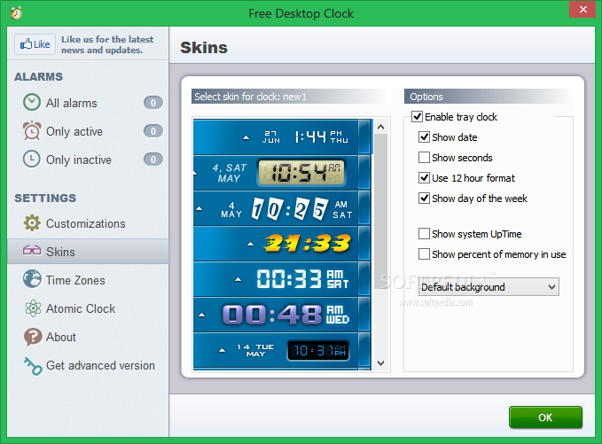This screenshot has height=444, width=602.
Task: Click the Facebook Like button
Action: pyautogui.click(x=35, y=44)
